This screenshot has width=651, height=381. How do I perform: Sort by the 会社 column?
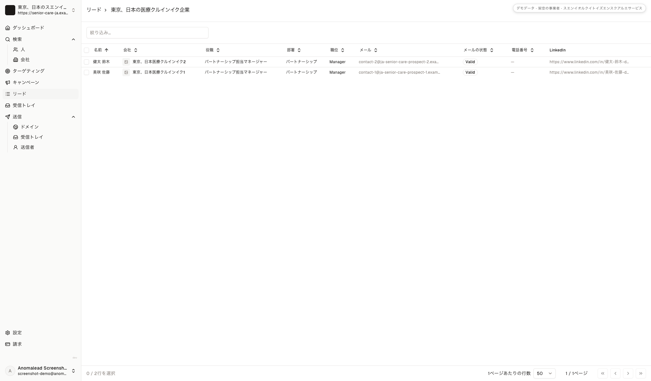click(x=130, y=50)
